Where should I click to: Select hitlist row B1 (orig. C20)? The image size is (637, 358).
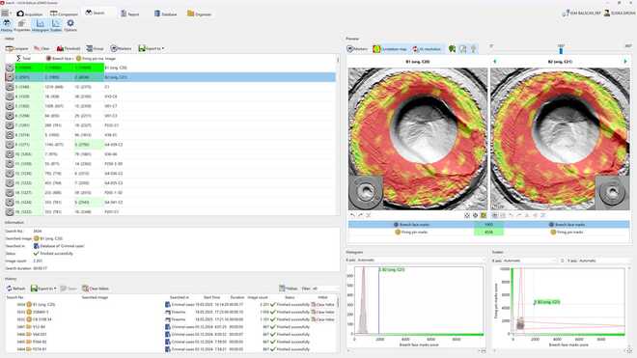pos(171,68)
